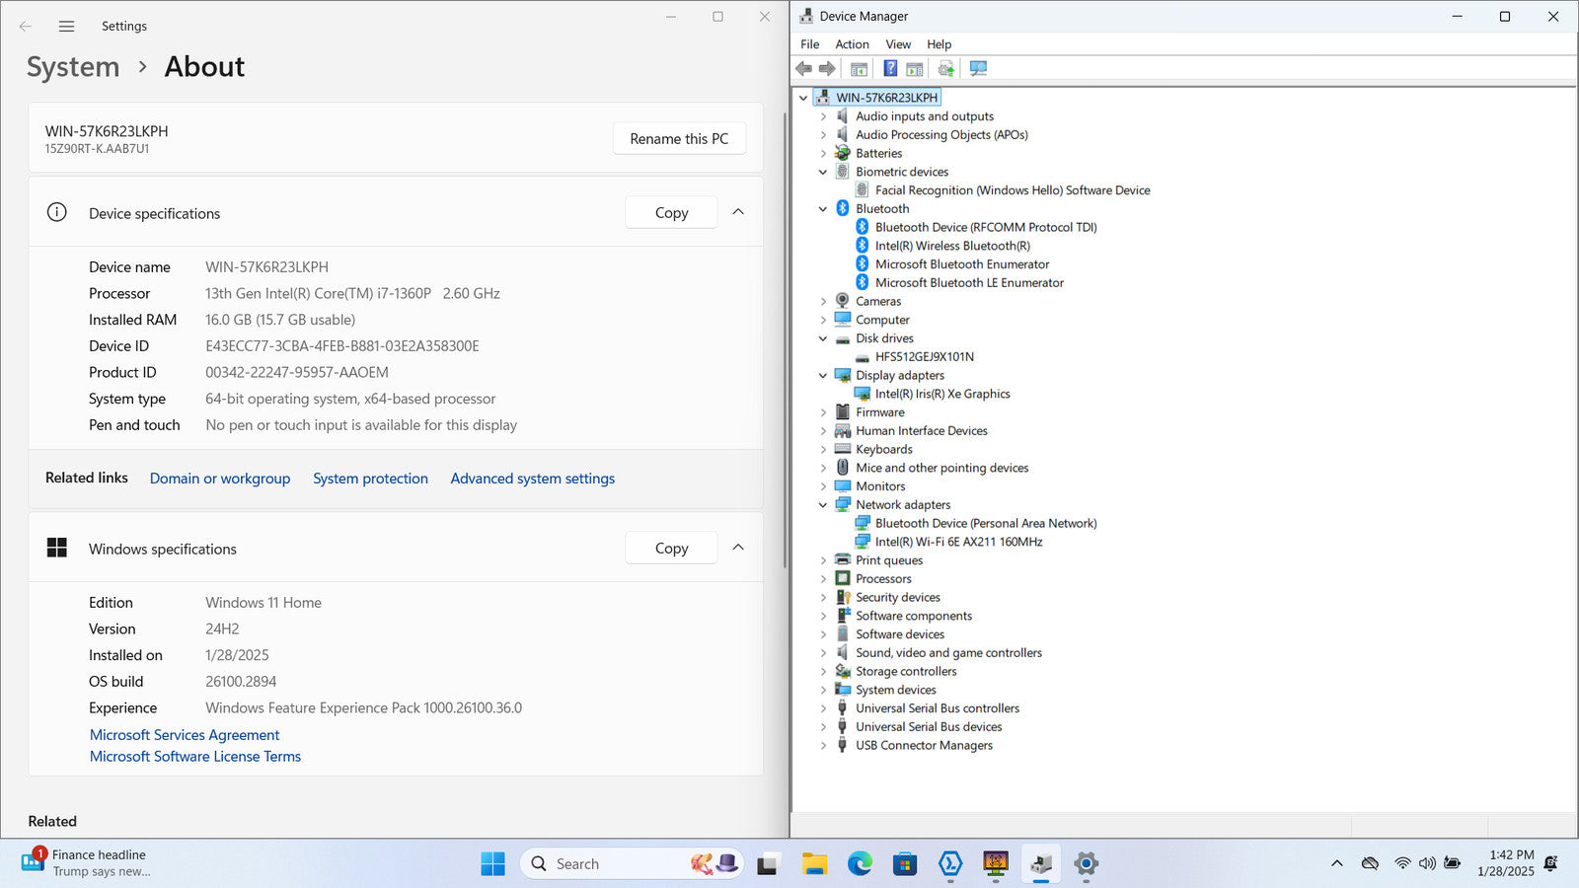Image resolution: width=1579 pixels, height=888 pixels.
Task: Click System in the Settings breadcrumb
Action: [73, 67]
